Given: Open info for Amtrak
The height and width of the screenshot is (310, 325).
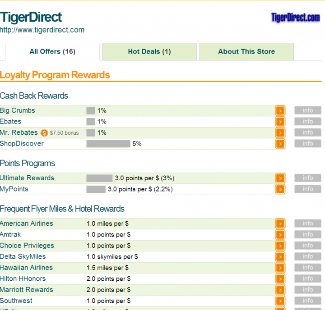Looking at the screenshot, I should point(308,234).
